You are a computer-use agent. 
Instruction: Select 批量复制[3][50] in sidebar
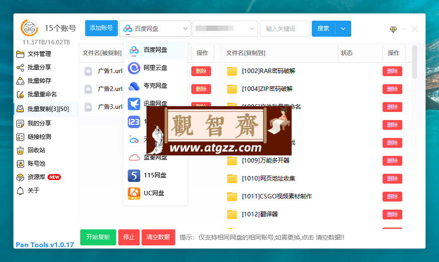pos(46,108)
